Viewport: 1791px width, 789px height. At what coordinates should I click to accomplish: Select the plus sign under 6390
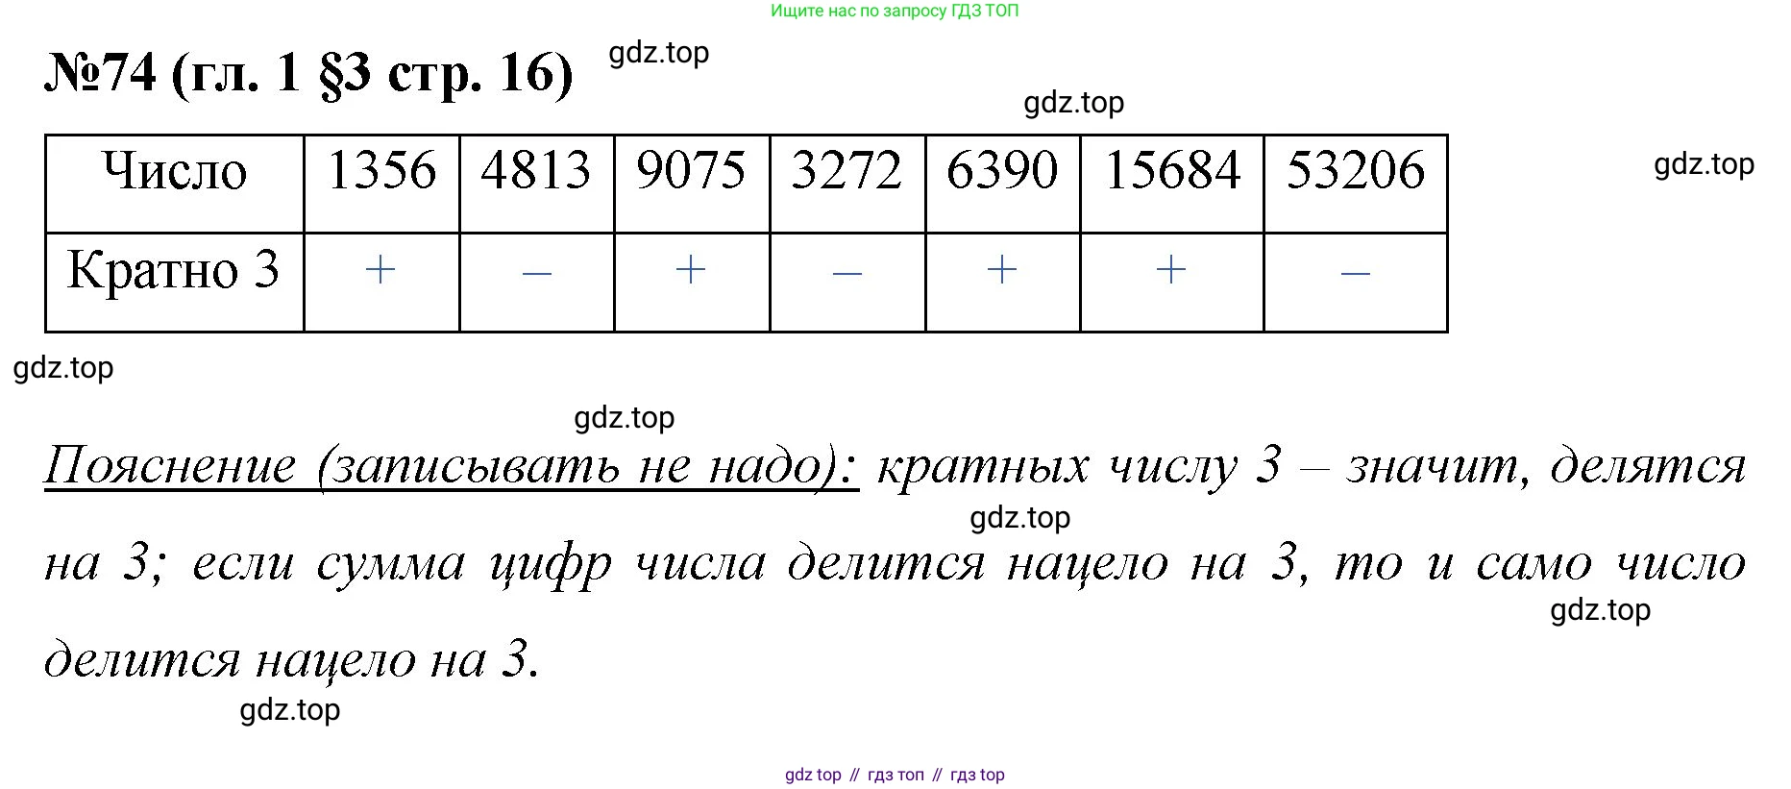[1002, 270]
